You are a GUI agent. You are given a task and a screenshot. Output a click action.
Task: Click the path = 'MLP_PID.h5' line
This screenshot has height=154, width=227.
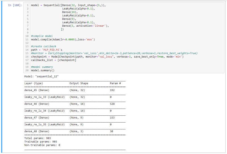pos(47,50)
